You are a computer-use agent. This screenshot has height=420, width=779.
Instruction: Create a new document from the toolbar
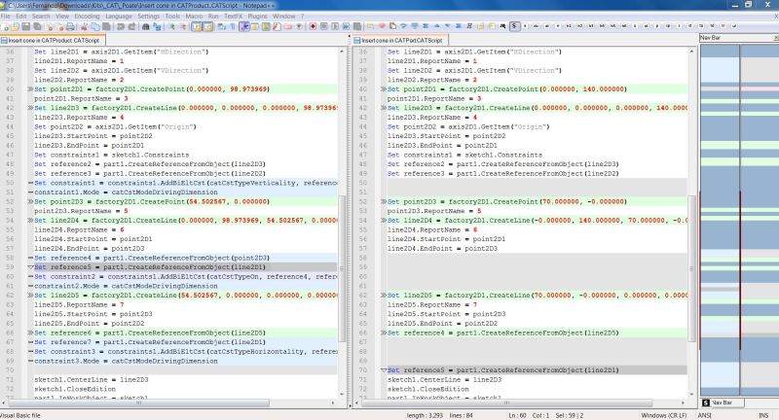tap(5, 26)
